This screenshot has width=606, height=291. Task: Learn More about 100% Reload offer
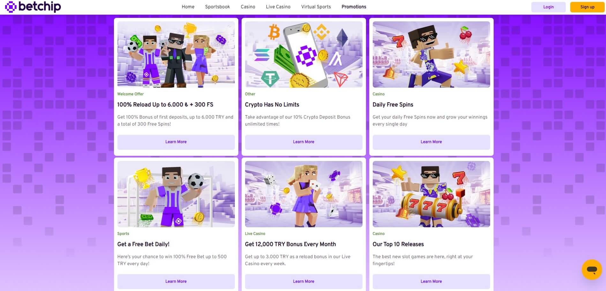click(x=176, y=142)
